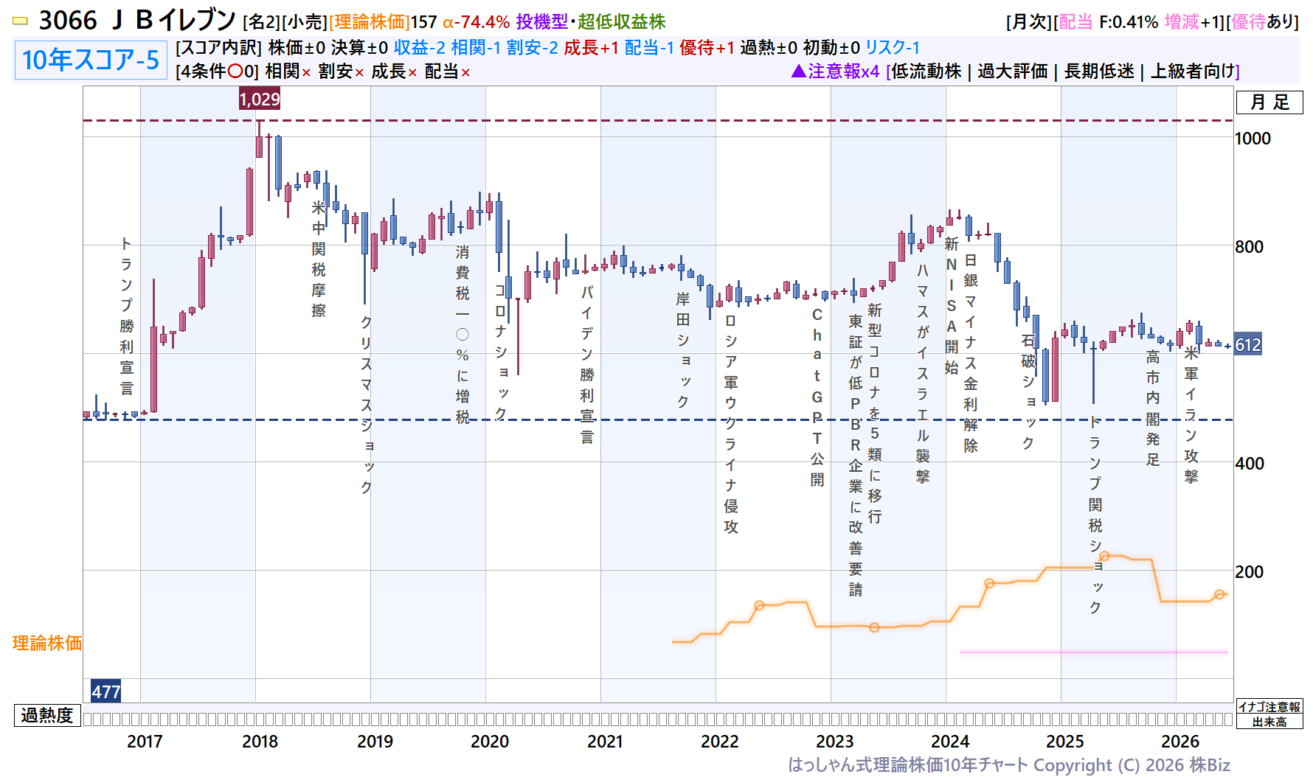Click the 収益-2 score item
Screen dimensions: 1313x777
(x=419, y=48)
